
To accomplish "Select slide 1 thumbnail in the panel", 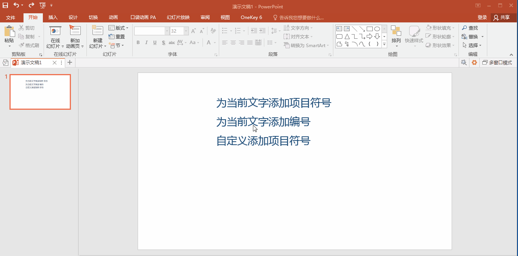I will click(x=40, y=92).
